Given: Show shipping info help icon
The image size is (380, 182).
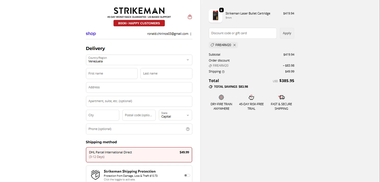Looking at the screenshot, I should tap(223, 72).
